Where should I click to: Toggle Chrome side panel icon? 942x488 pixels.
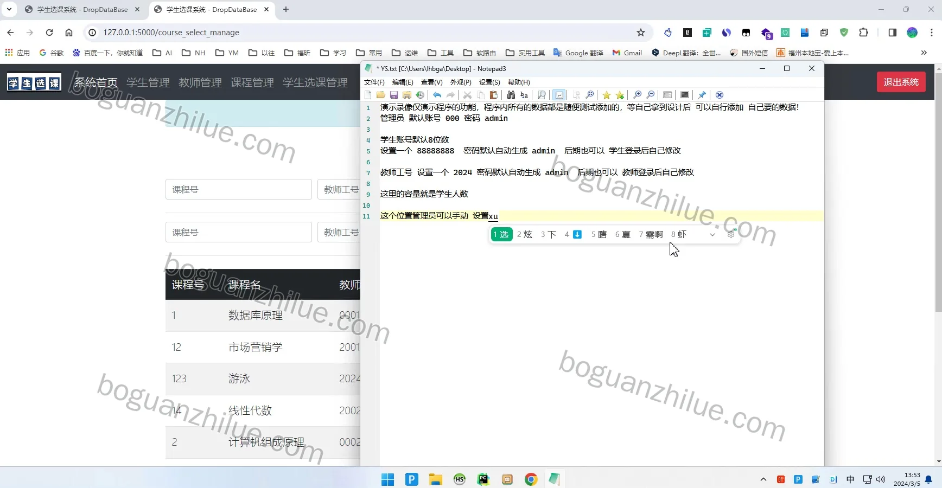pos(893,33)
